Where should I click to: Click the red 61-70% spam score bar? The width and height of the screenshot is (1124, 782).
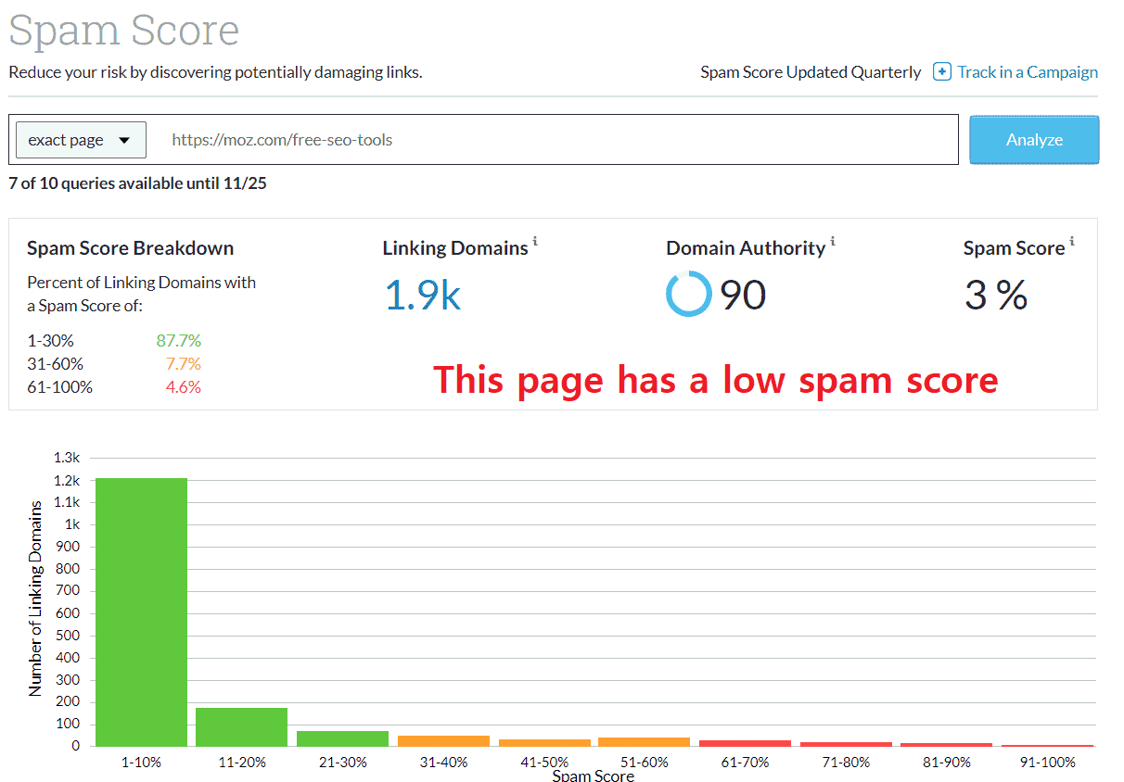tap(746, 743)
